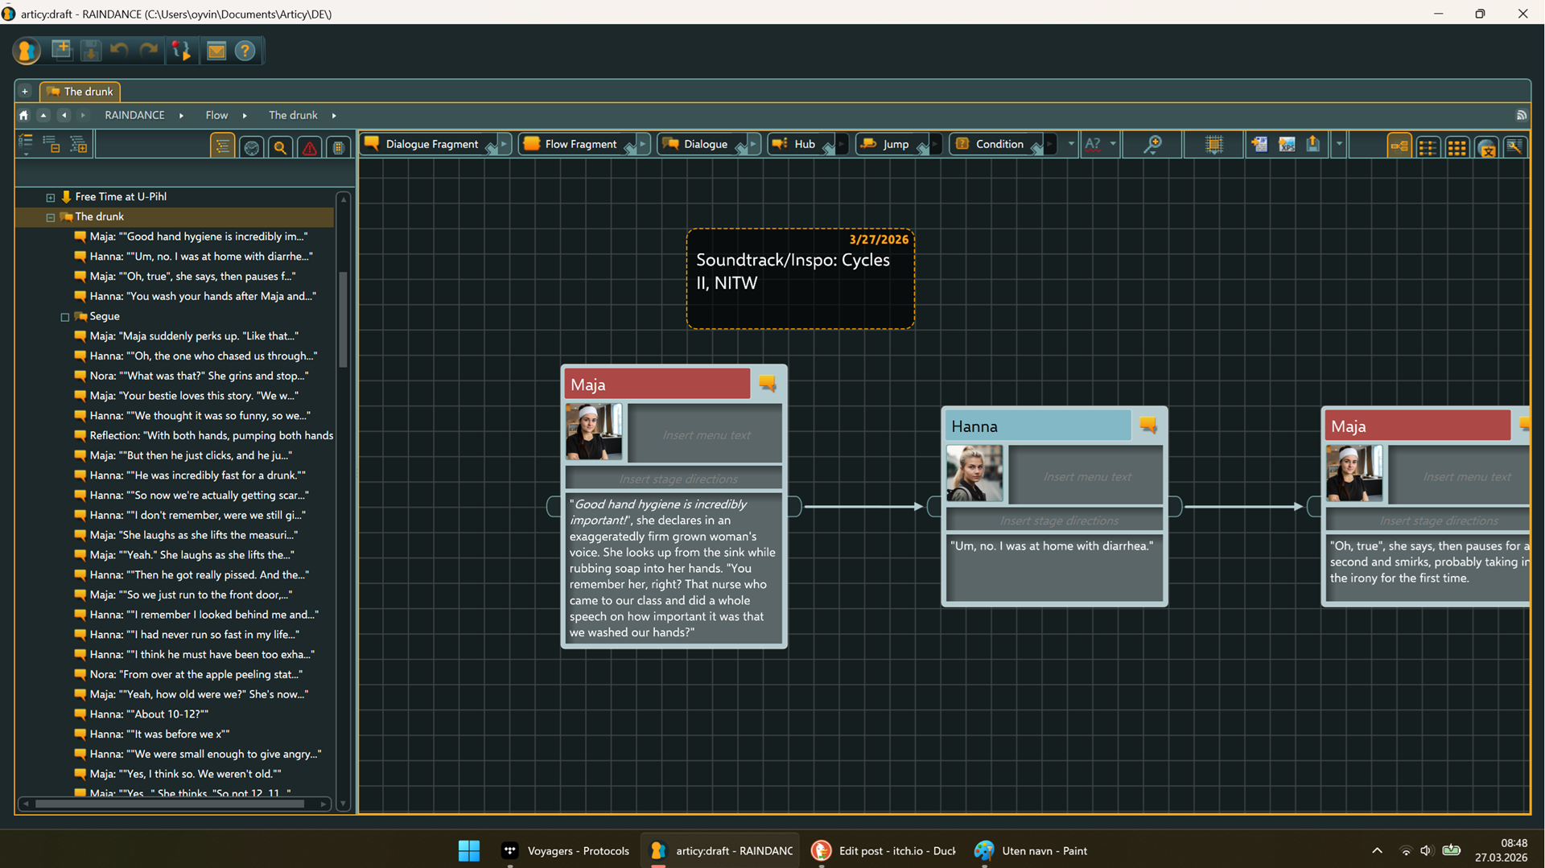Click the redo arrow icon

click(149, 50)
